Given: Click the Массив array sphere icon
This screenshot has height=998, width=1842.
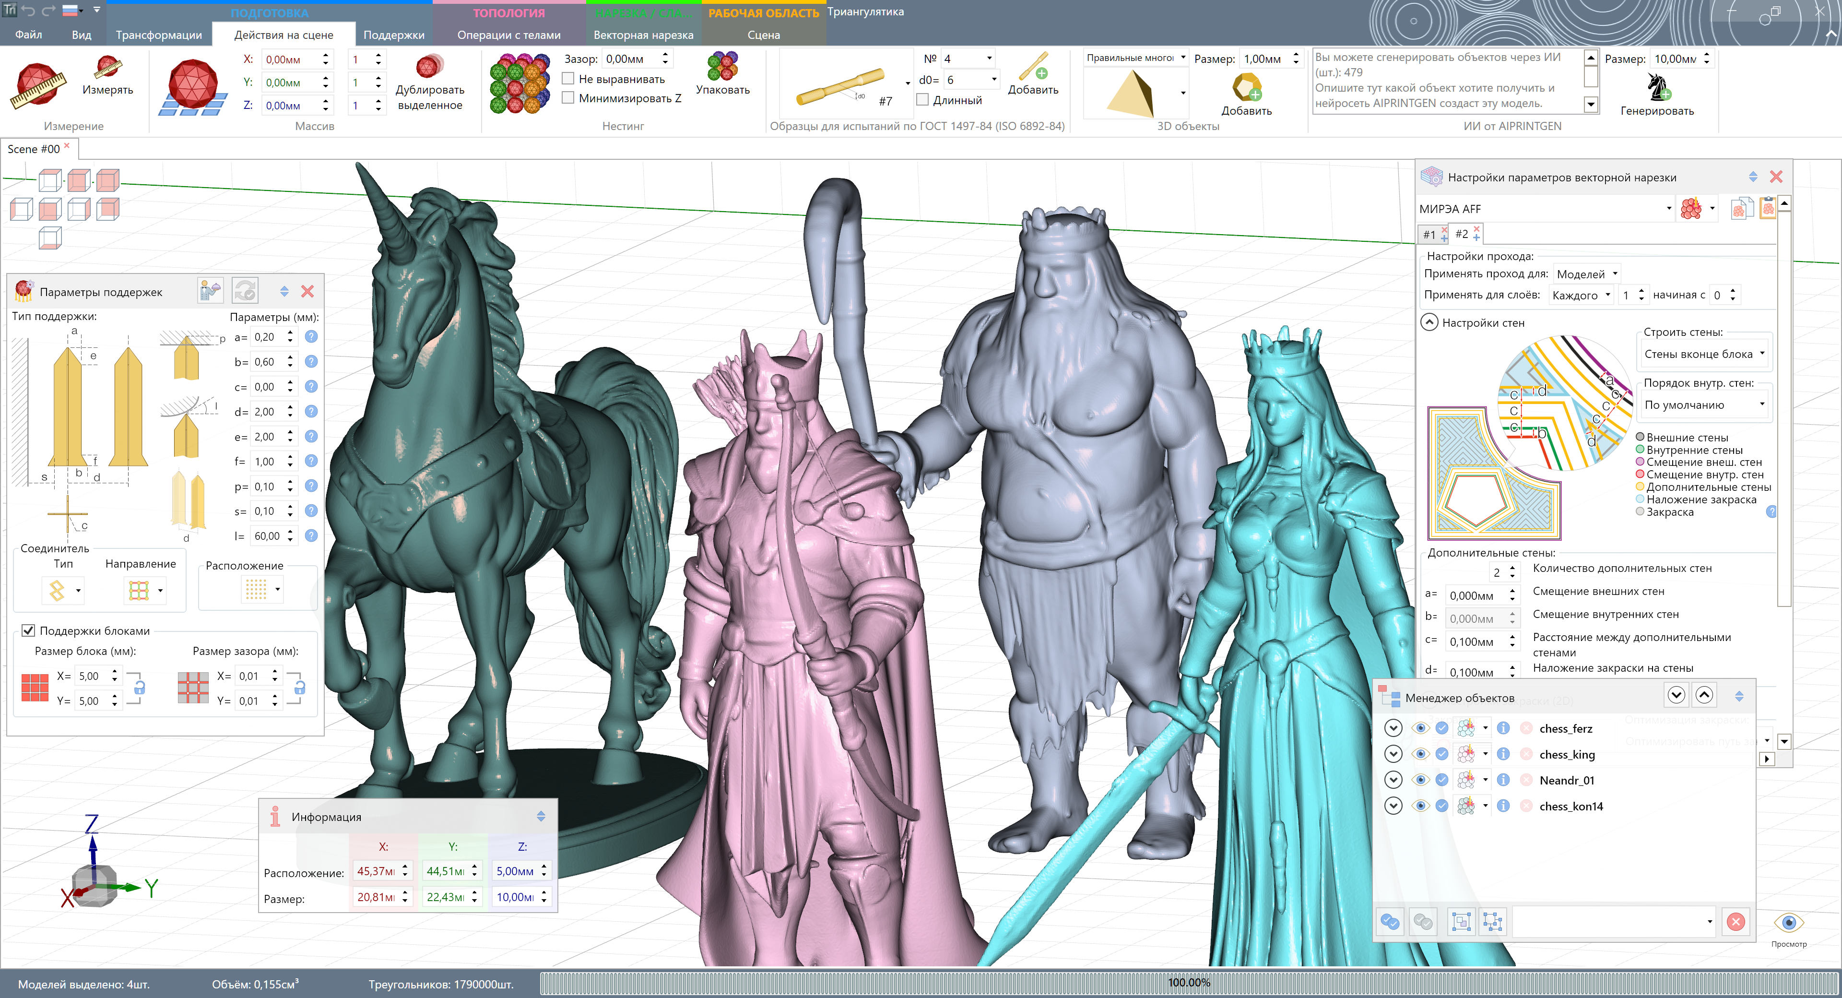Looking at the screenshot, I should point(193,87).
